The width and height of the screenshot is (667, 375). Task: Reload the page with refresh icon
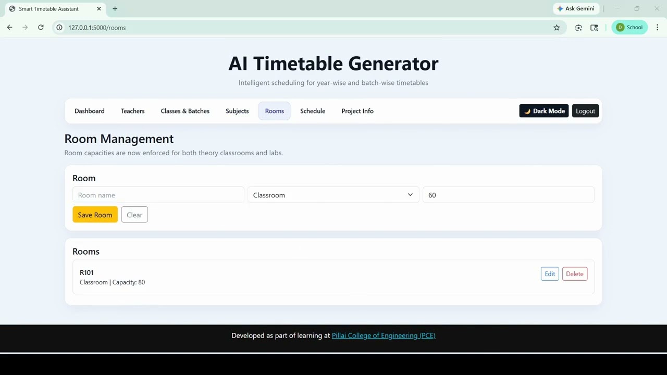coord(41,28)
